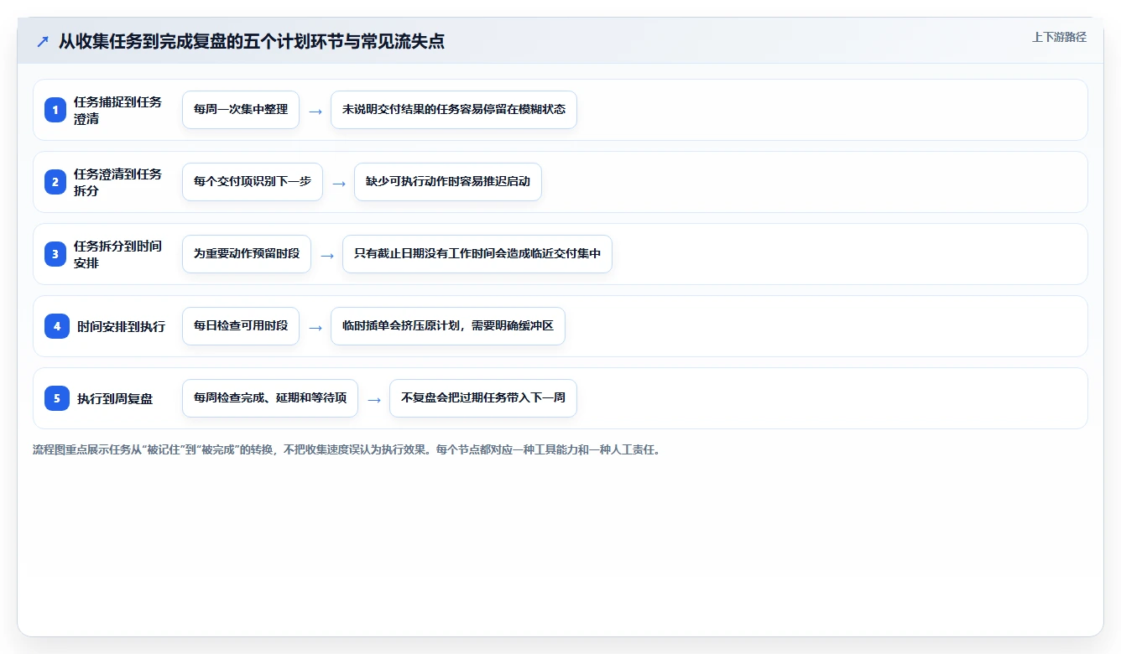Click the 为重要动作预留时段 node
Screen dimensions: 1121x654
pos(247,254)
